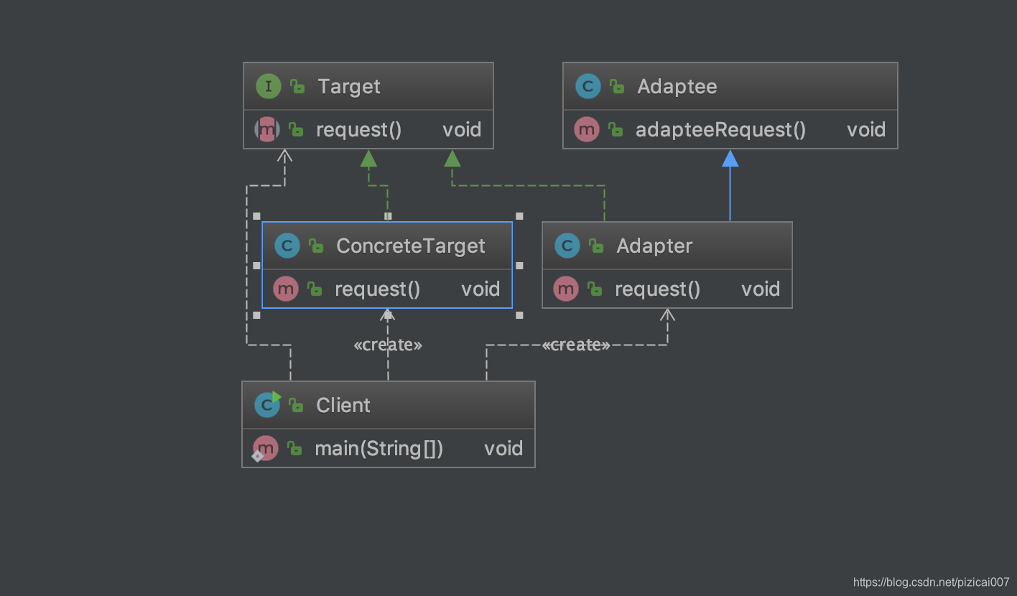Click the request() method text in Adapter
Viewport: 1017px width, 596px height.
click(658, 289)
